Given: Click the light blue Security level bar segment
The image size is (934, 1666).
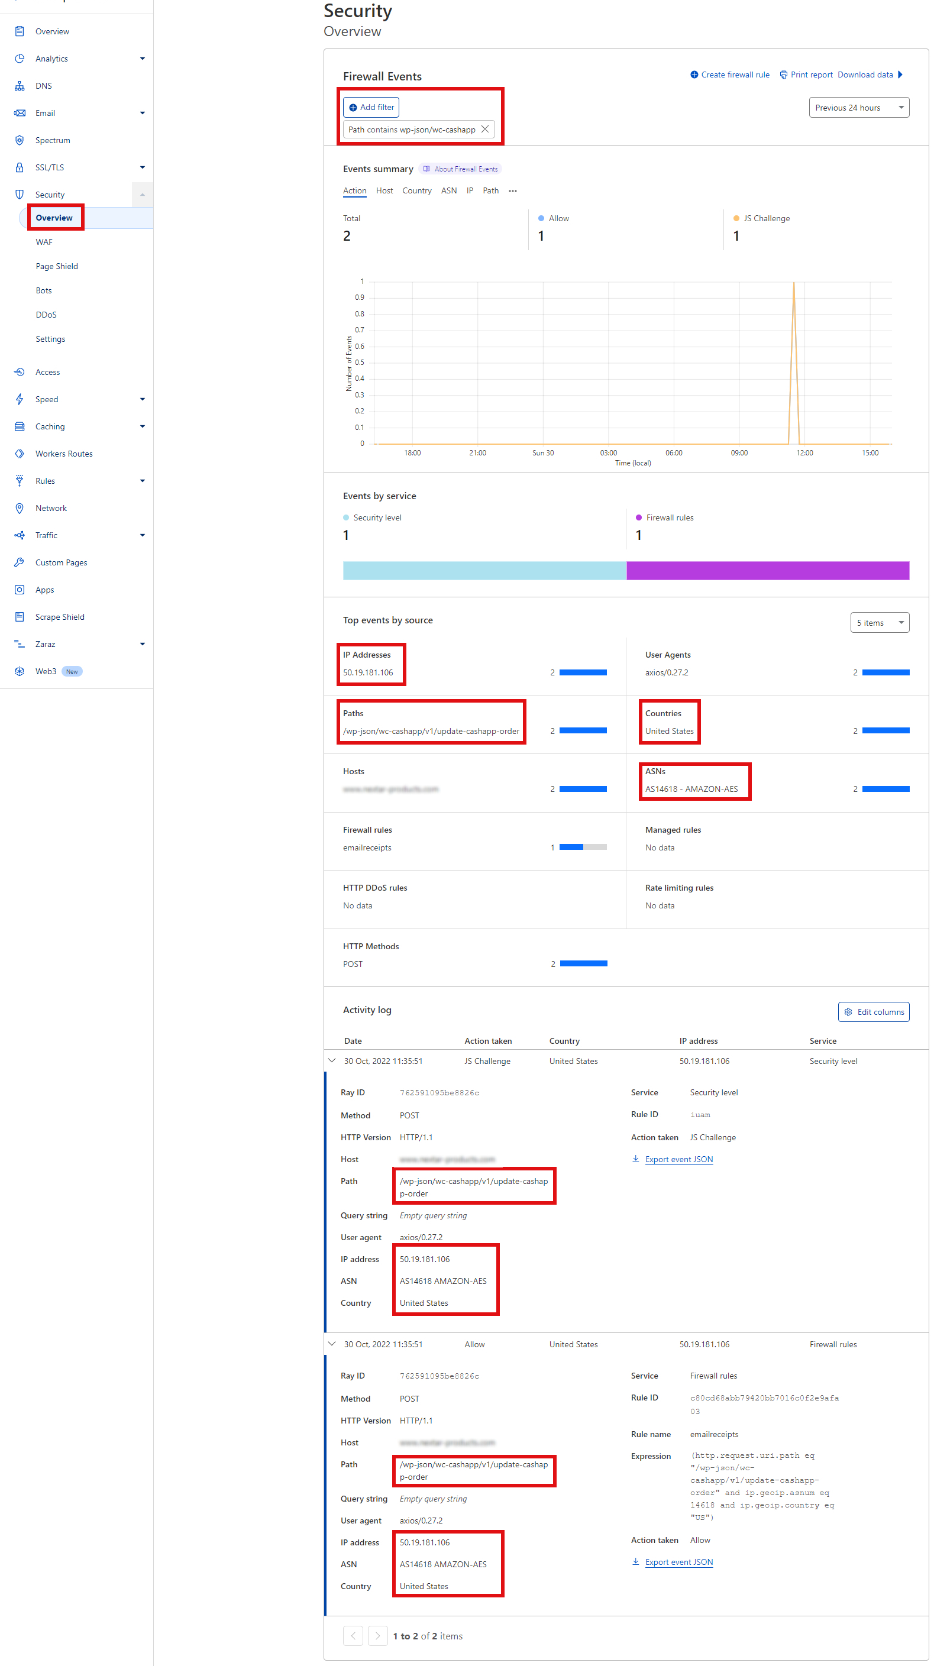Looking at the screenshot, I should pos(484,571).
